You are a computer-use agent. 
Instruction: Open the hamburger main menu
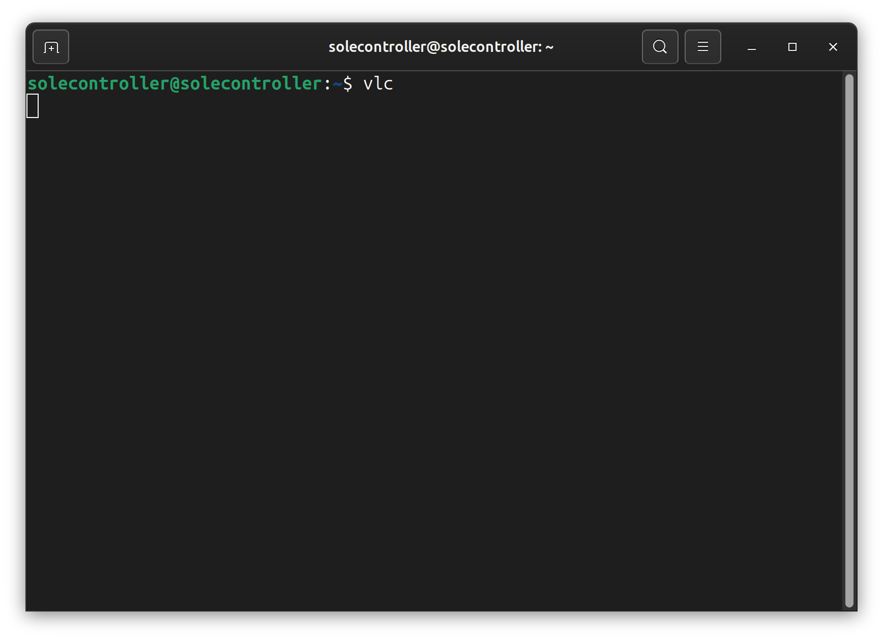point(702,47)
